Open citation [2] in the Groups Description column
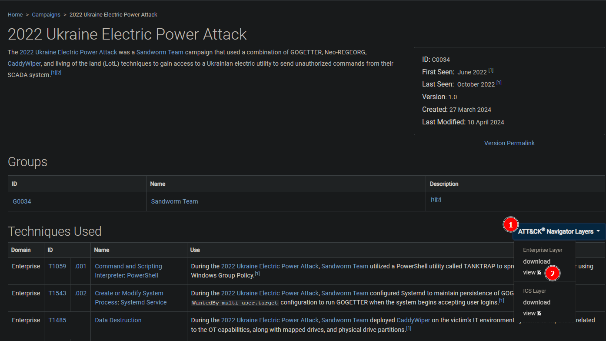Screen dimensions: 606x341 point(438,200)
